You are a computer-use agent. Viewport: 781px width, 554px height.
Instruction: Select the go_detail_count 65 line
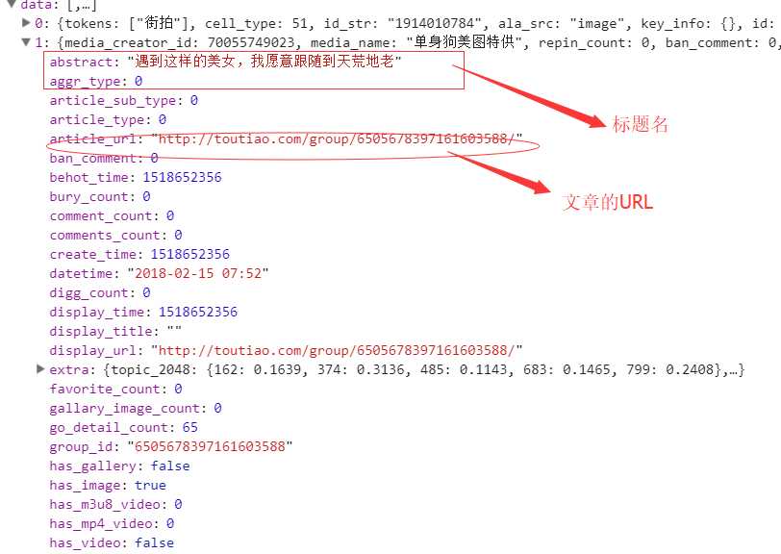[123, 427]
